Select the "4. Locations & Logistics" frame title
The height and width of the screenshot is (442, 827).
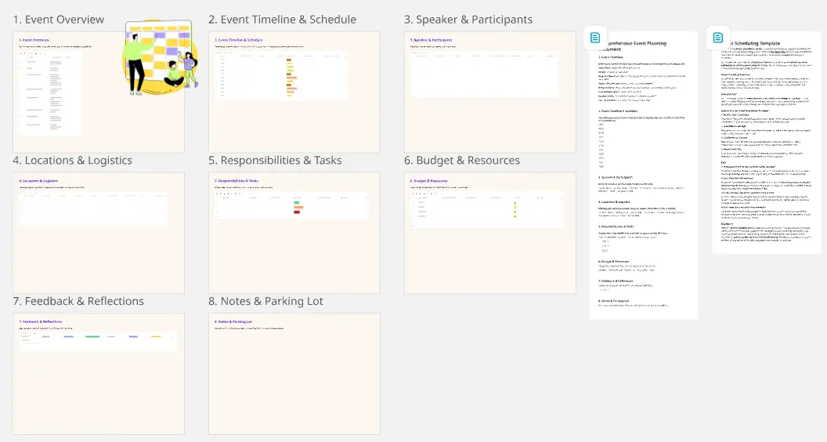point(72,161)
